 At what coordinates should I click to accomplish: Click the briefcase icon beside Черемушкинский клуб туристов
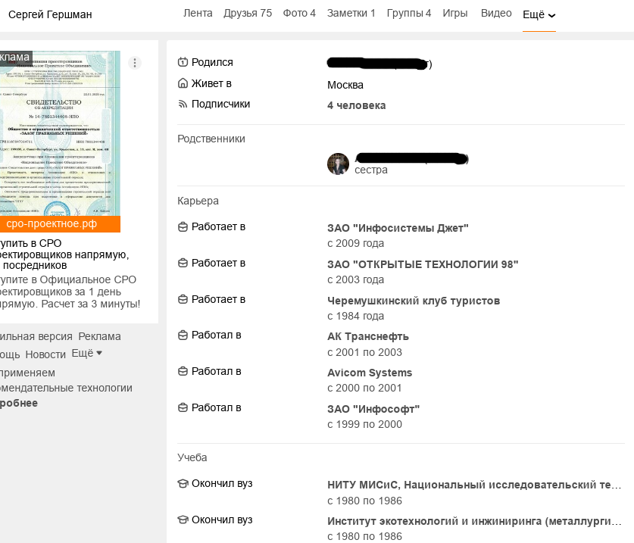[183, 300]
